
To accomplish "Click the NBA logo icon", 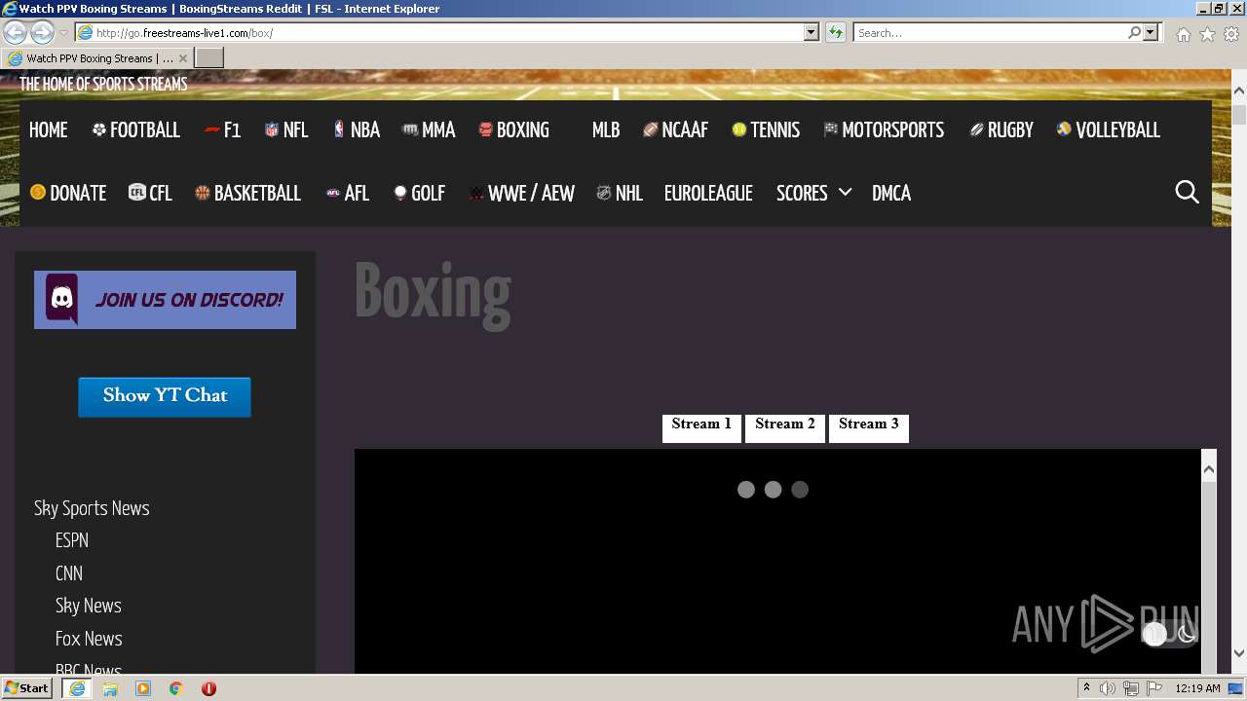I will tap(339, 129).
